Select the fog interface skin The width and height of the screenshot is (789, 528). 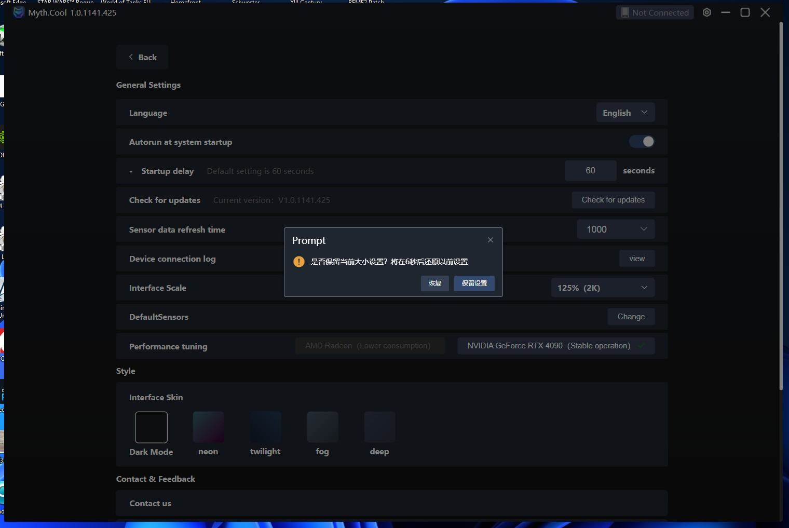pyautogui.click(x=322, y=427)
